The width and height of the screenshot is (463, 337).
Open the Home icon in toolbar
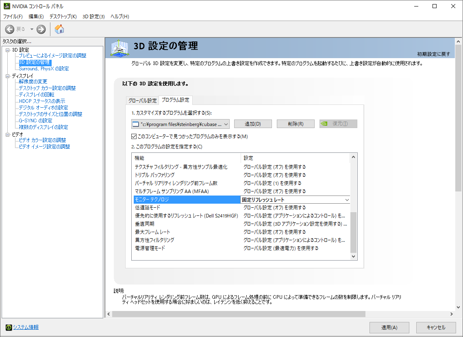(x=59, y=29)
